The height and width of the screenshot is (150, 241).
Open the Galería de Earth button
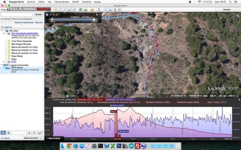click(x=33, y=138)
